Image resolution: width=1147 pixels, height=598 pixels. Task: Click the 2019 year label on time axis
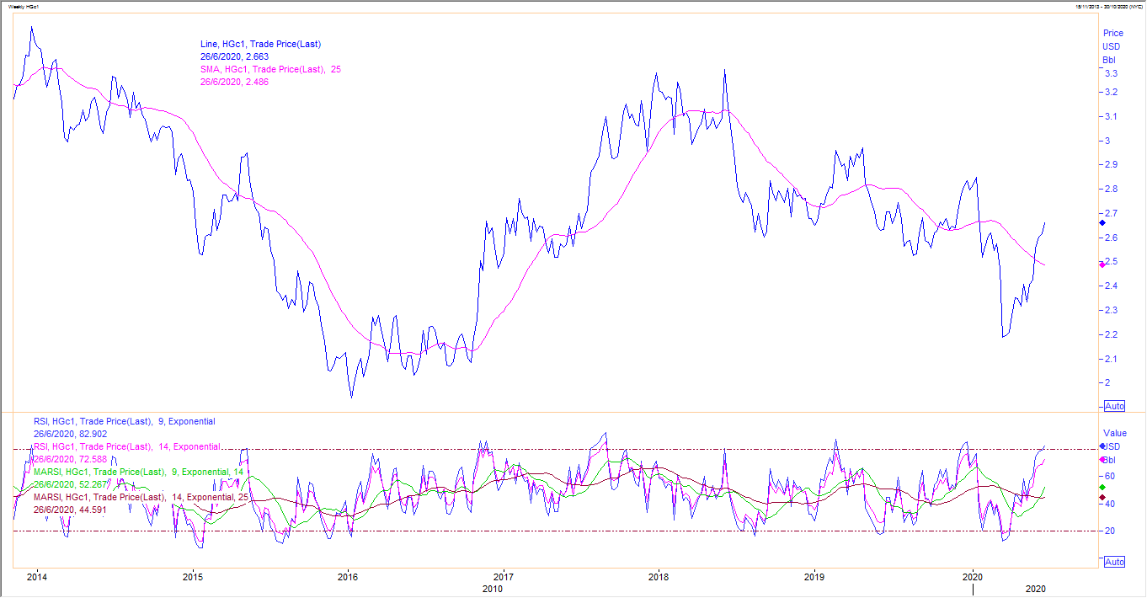(x=814, y=577)
